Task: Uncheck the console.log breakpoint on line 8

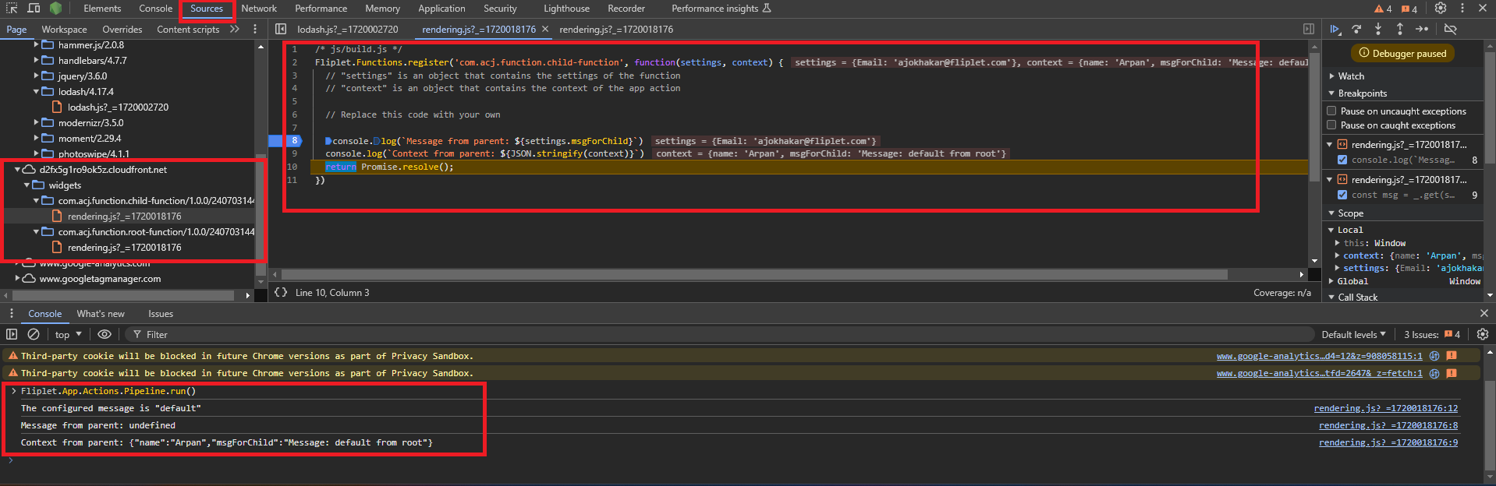Action: pyautogui.click(x=1342, y=160)
